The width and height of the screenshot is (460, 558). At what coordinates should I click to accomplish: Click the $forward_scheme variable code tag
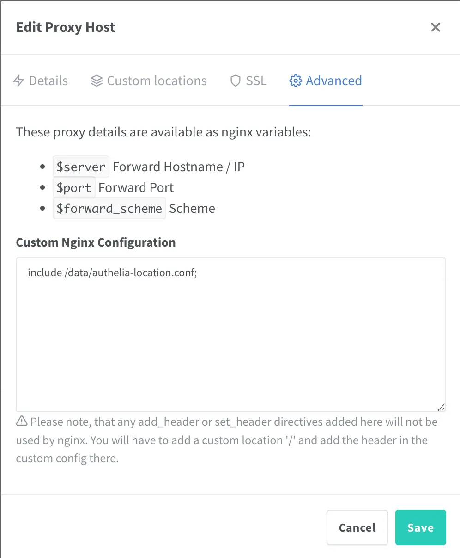(x=109, y=209)
